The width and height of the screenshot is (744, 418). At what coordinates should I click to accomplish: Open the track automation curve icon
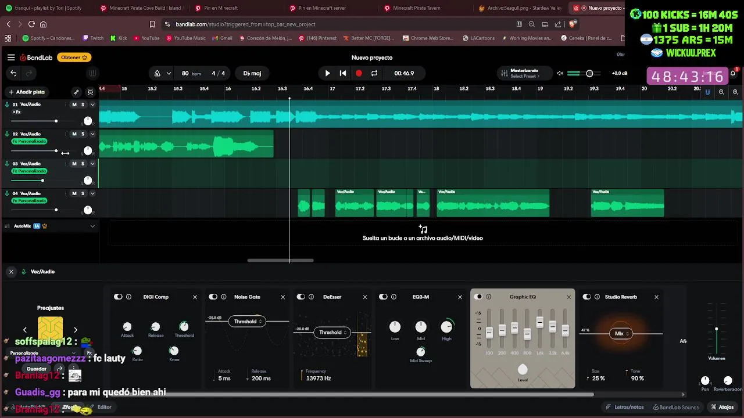coord(76,92)
